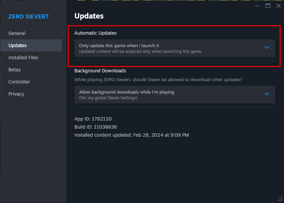The image size is (284, 203).
Task: Click the Automatic Updates chevron arrow
Action: [x=267, y=47]
